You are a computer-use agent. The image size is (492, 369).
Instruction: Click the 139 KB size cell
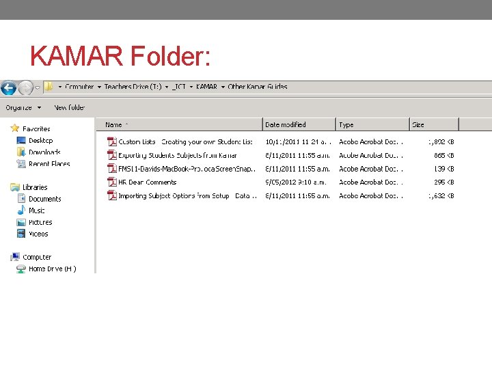pos(444,169)
